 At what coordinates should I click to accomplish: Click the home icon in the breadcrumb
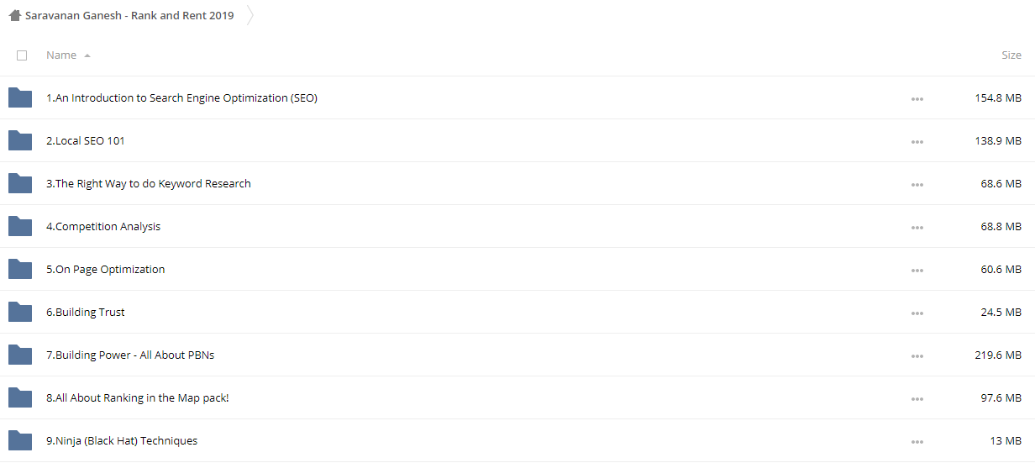coord(14,15)
